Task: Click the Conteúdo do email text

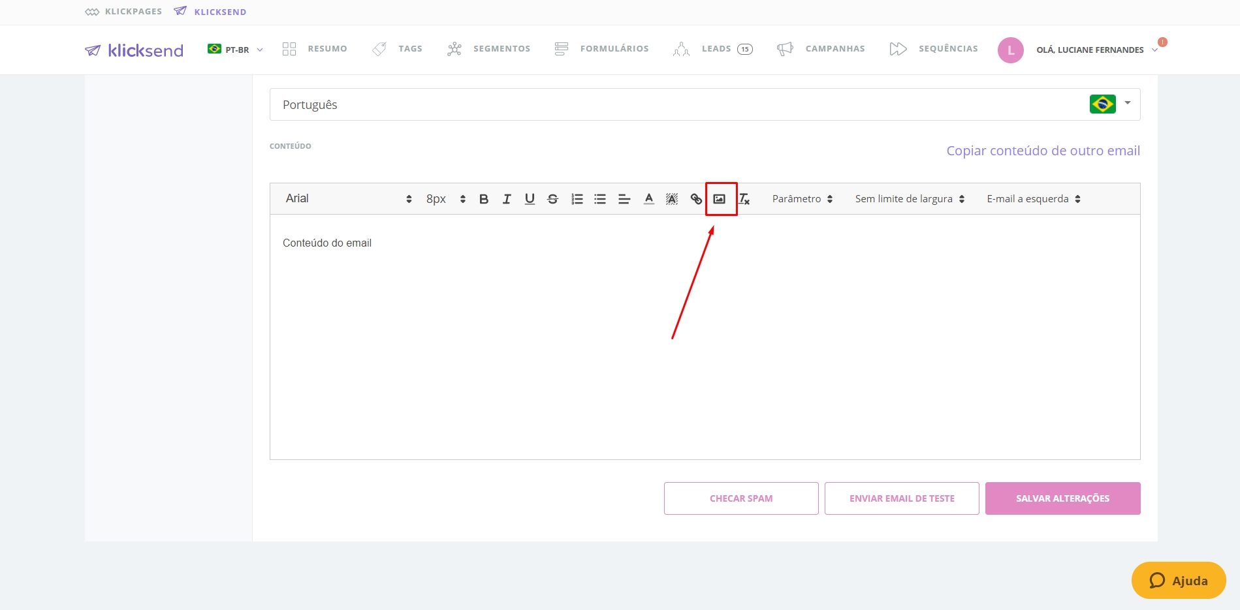Action: 327,243
